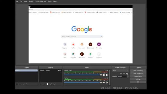The image size is (167, 94).
Task: Open the Help menu
Action: [x=55, y=1]
